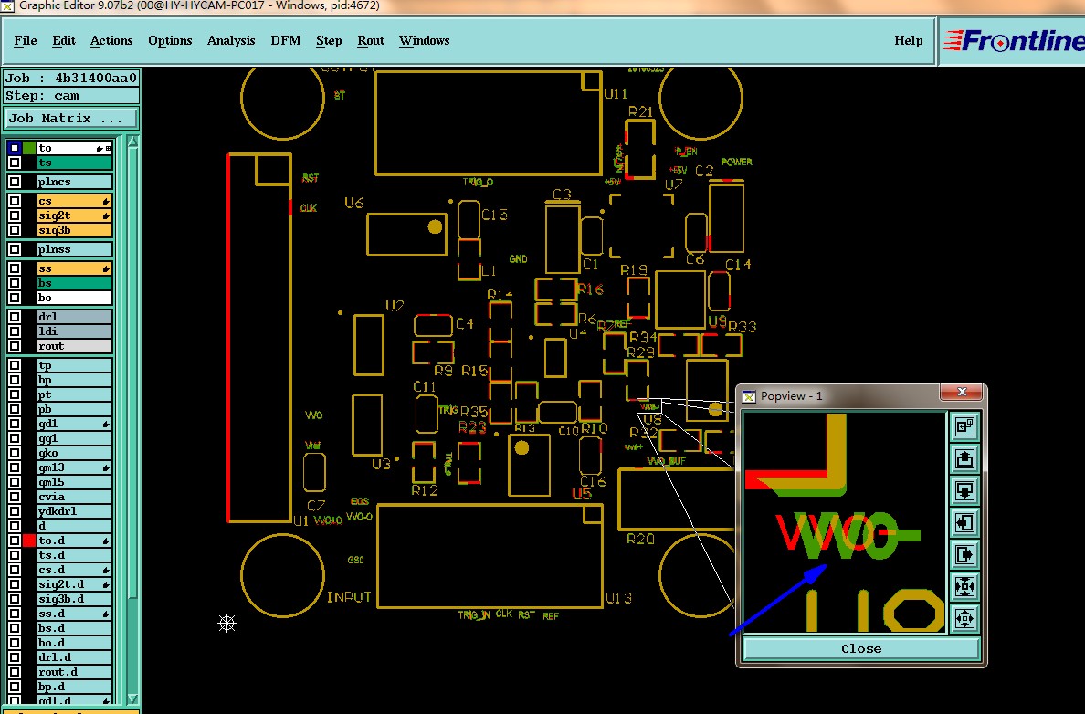Click outward-arrows zoom icon in Popview

pos(964,618)
